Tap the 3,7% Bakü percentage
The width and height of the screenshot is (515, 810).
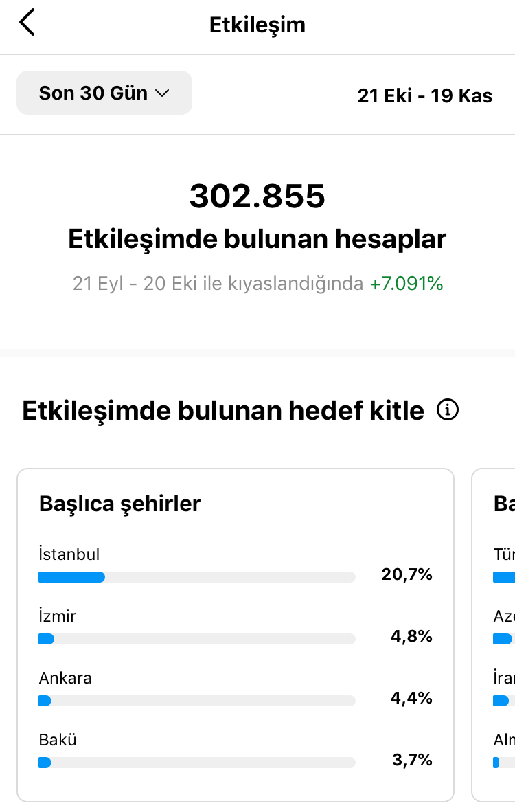point(412,760)
